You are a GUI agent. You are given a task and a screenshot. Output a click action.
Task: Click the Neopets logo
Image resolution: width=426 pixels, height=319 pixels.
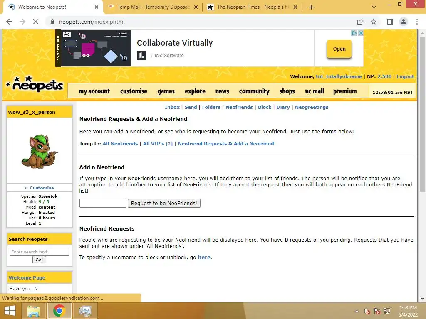(x=35, y=84)
